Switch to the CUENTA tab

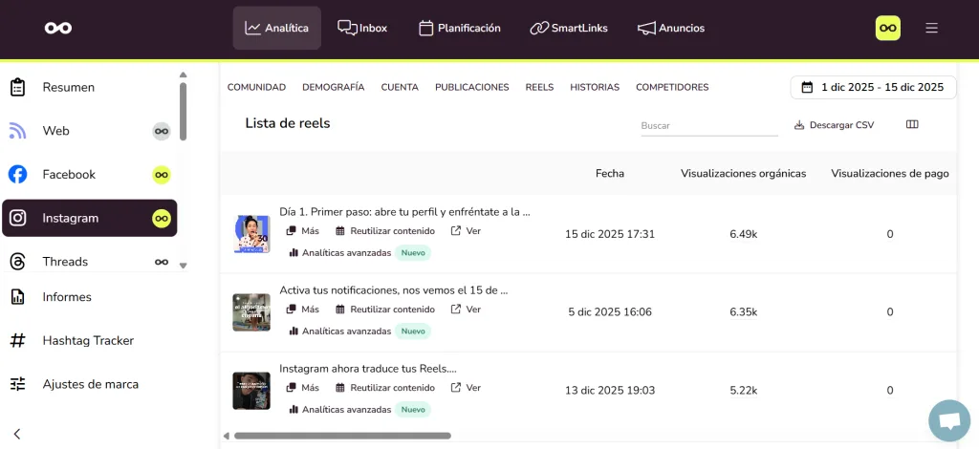[400, 87]
